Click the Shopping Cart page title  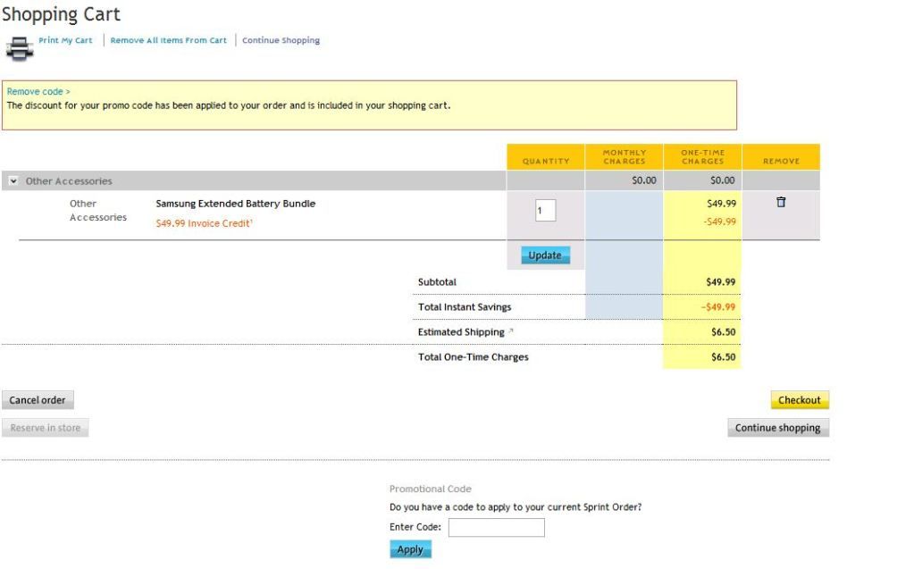click(x=61, y=14)
